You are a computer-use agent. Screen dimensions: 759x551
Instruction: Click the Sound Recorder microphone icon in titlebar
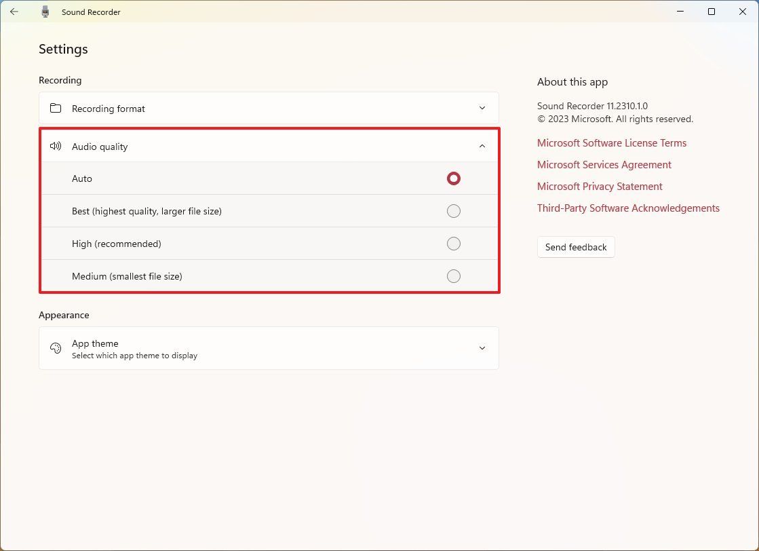[x=45, y=12]
